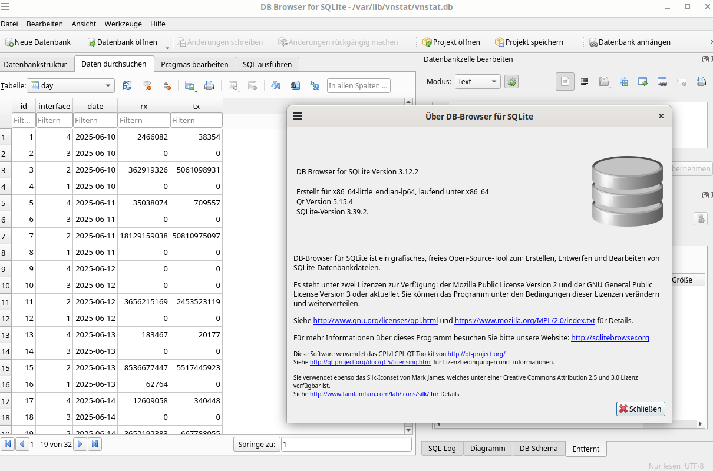Switch to the Pragmas bearbeiten tab
The image size is (713, 471).
click(194, 64)
